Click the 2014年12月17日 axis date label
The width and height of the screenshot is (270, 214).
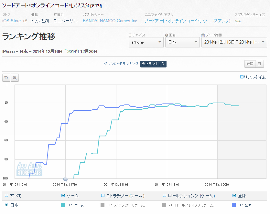coord(65,184)
